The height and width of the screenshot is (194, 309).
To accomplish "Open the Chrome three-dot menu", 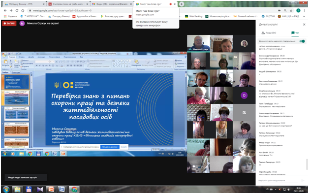I will 305,10.
